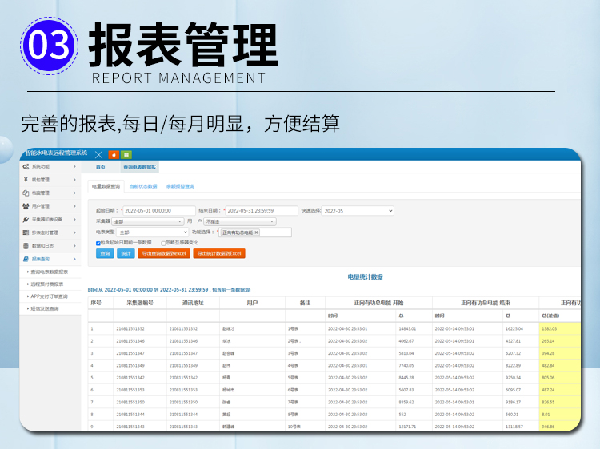Click the 正向有功总电能 结束 header
Viewport: 600px width, 449px height.
pyautogui.click(x=486, y=303)
